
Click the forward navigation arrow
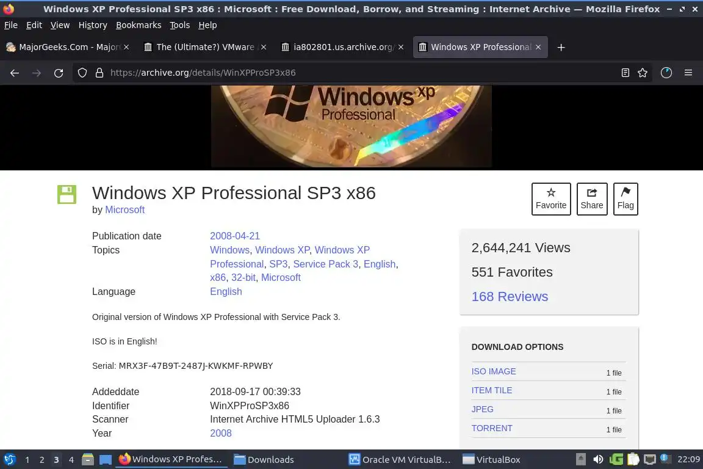37,73
